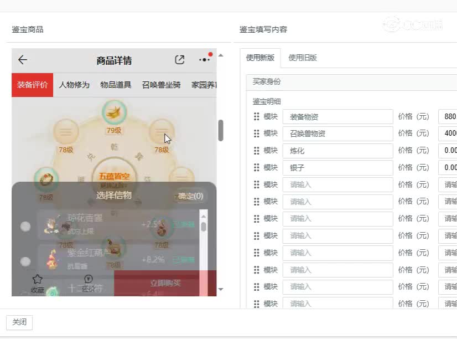457x339 pixels.
Task: Confirm with 确定(0) button
Action: pos(191,196)
